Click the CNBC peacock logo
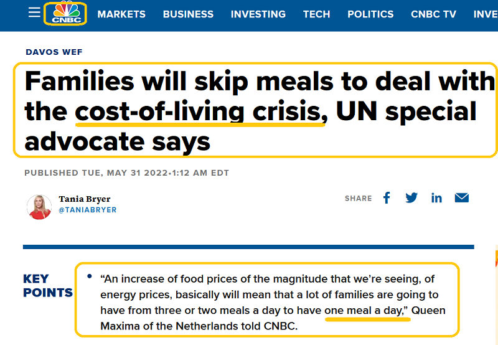The image size is (498, 345). pos(65,14)
